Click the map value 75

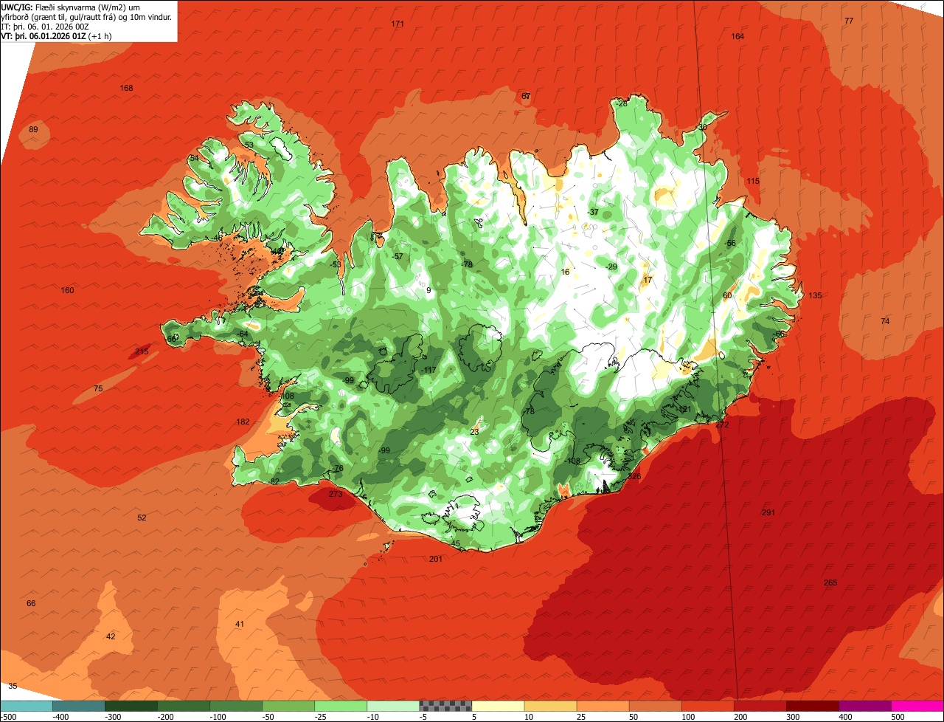pyautogui.click(x=98, y=388)
